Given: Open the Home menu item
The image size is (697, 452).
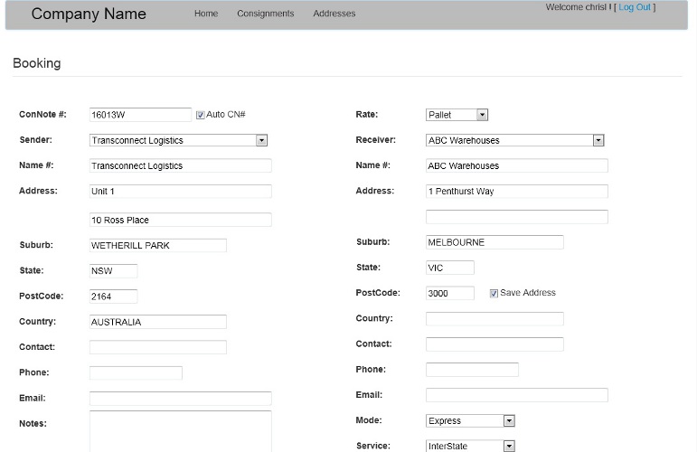Looking at the screenshot, I should click(206, 14).
